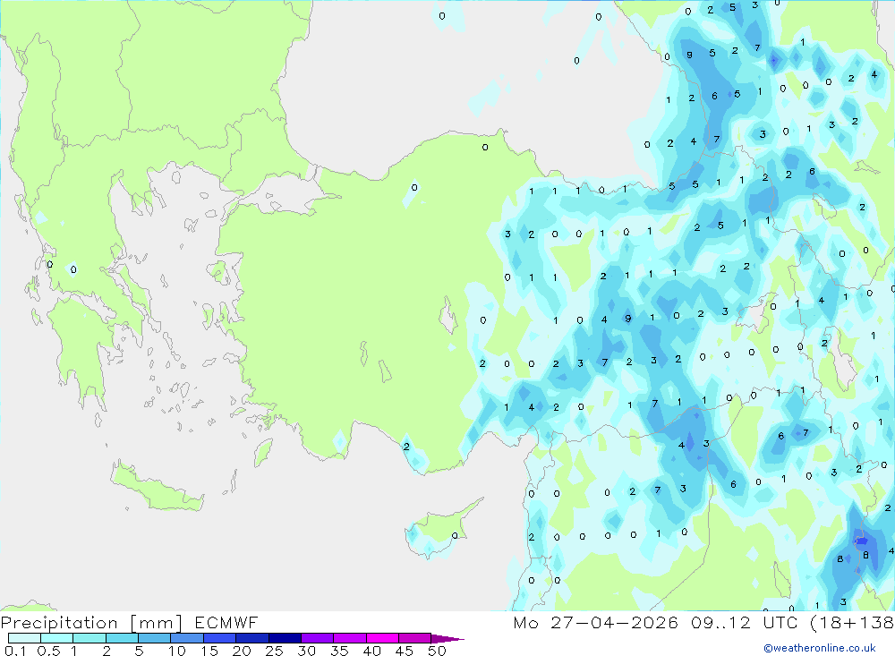Image resolution: width=895 pixels, height=656 pixels.
Task: Click the date 'Mo 27-04-2026' label
Action: coord(595,622)
